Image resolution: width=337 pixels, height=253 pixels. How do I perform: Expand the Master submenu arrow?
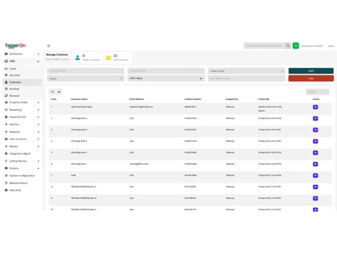(38, 146)
